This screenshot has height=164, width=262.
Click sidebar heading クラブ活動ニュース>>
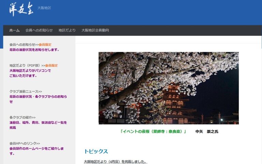click(26, 92)
